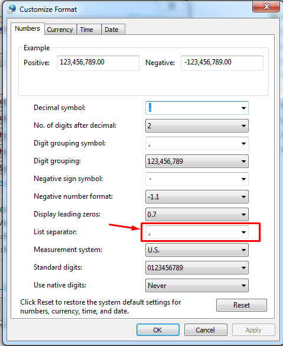The image size is (283, 346).
Task: Expand the Digit grouping dropdown
Action: click(197, 161)
